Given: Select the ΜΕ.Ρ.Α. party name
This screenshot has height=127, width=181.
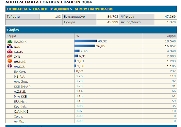Looking at the screenshot, I should (x=20, y=77).
